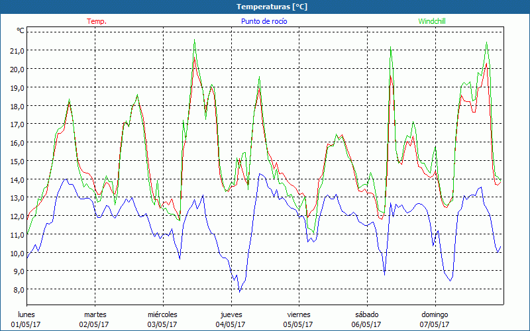Select the 8,0 y-axis value
This screenshot has width=530, height=331.
[x=17, y=289]
